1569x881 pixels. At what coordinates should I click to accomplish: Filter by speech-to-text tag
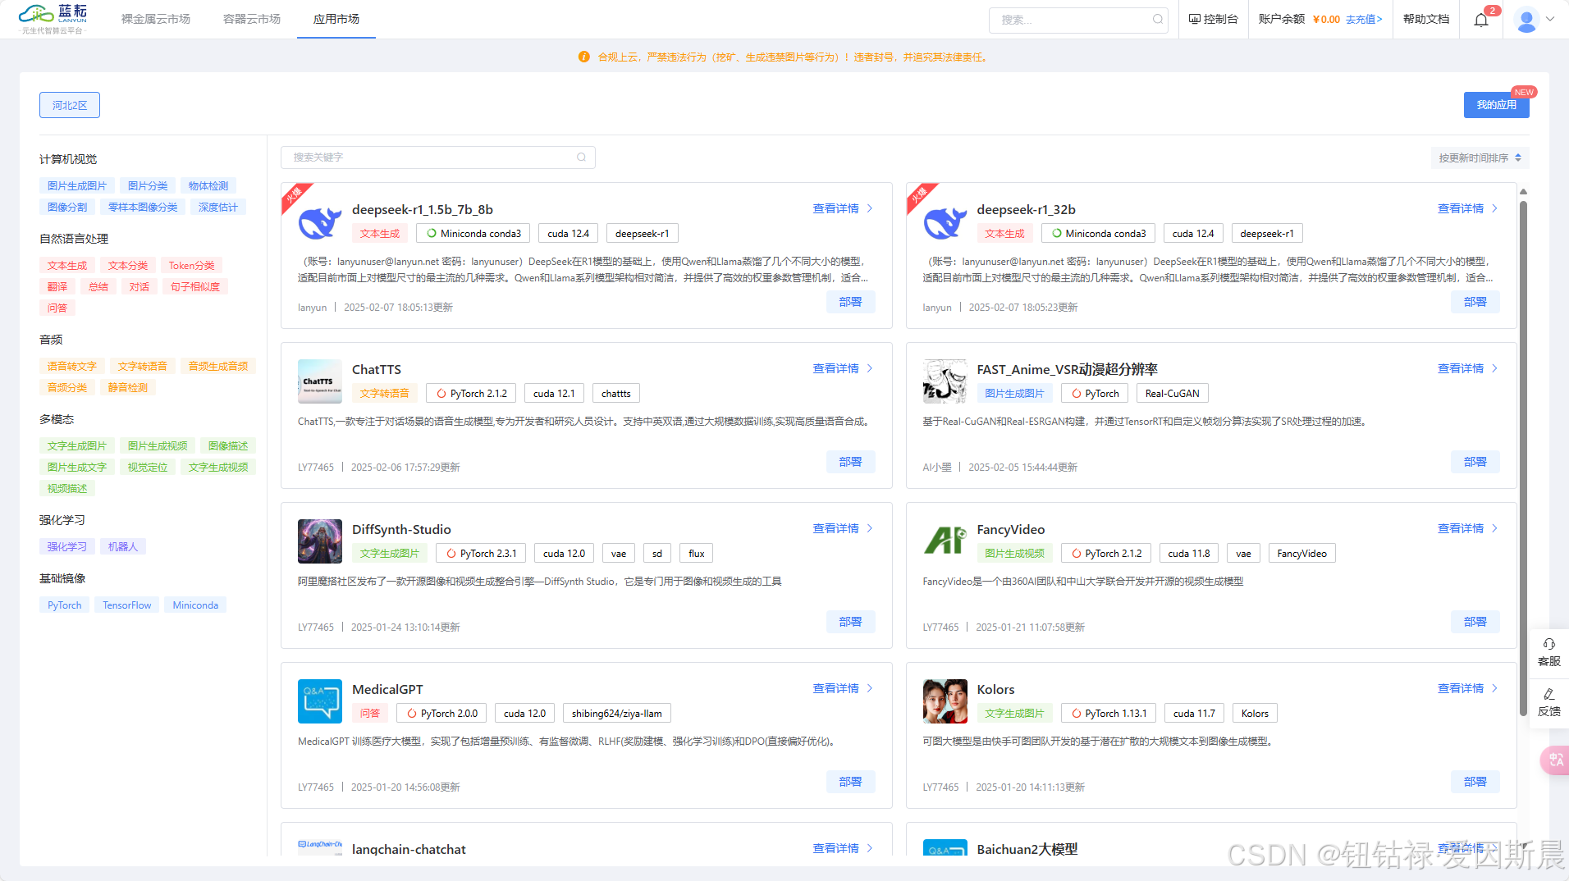[72, 367]
